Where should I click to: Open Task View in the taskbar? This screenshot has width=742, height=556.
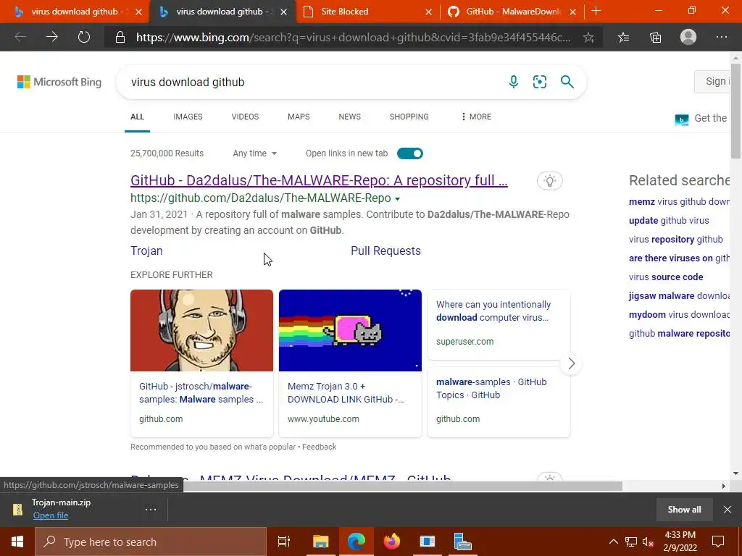click(x=284, y=542)
